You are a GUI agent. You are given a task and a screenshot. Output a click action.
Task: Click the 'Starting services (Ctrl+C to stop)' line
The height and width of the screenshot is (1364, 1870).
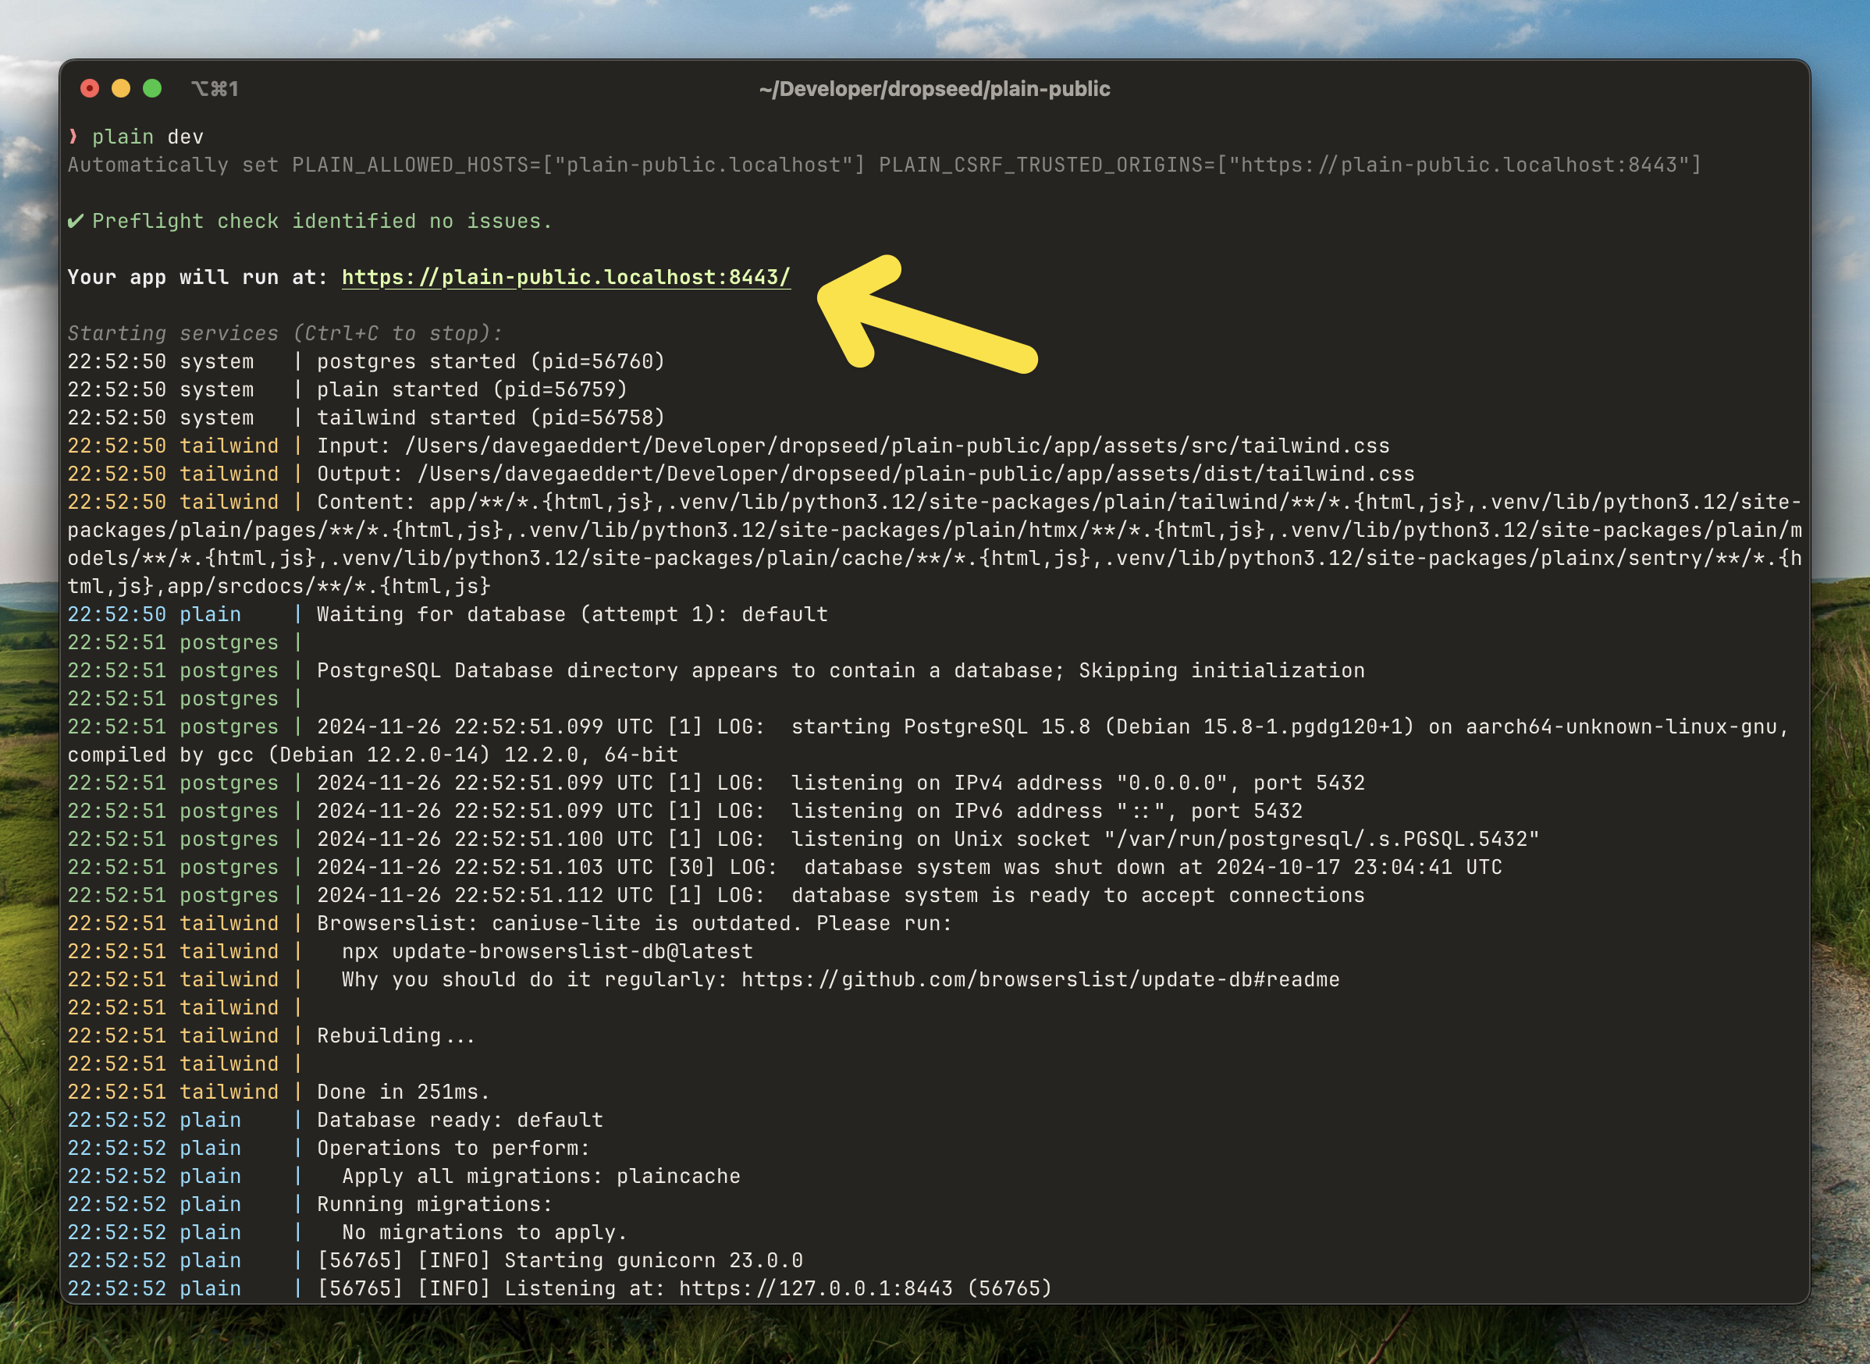(x=284, y=333)
